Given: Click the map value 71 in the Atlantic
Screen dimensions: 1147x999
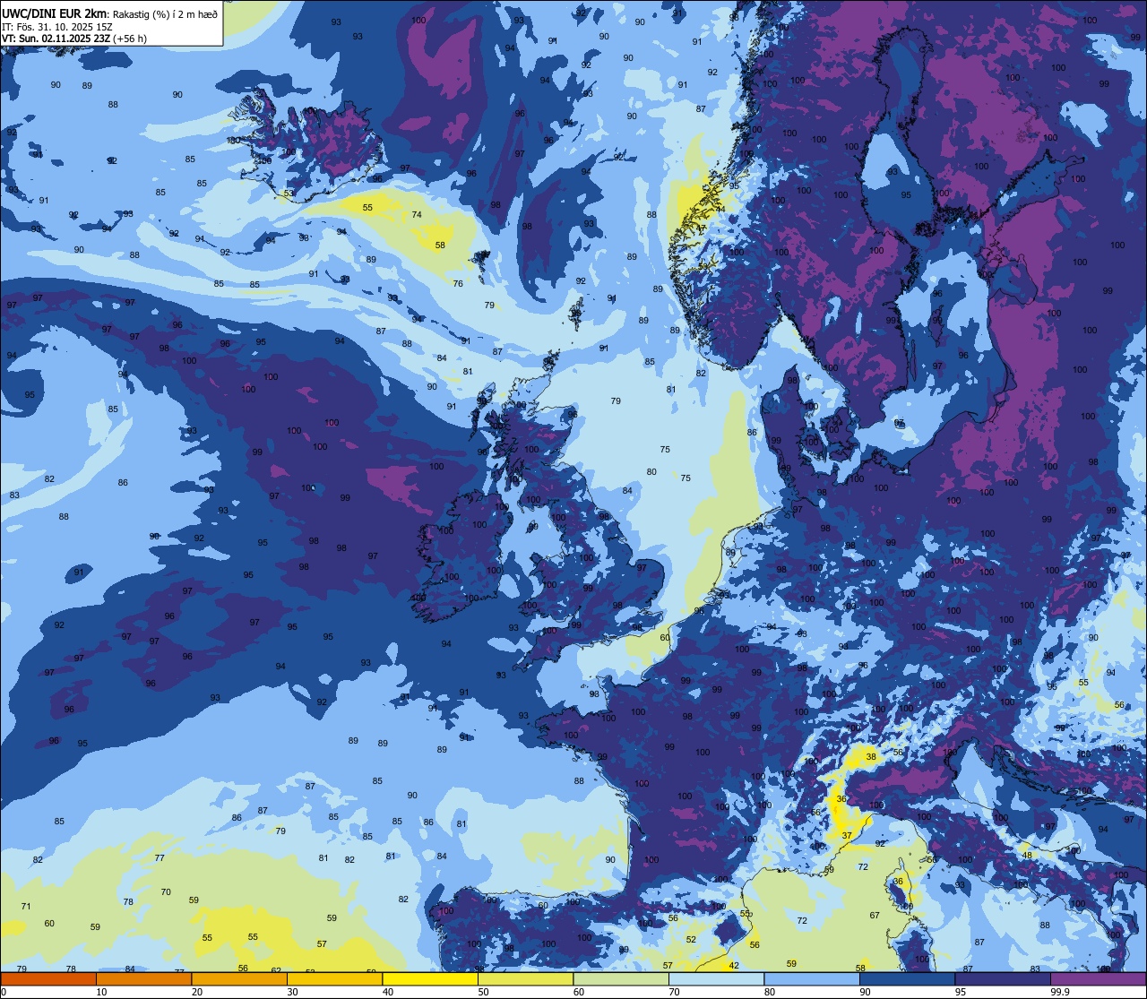Looking at the screenshot, I should point(26,907).
